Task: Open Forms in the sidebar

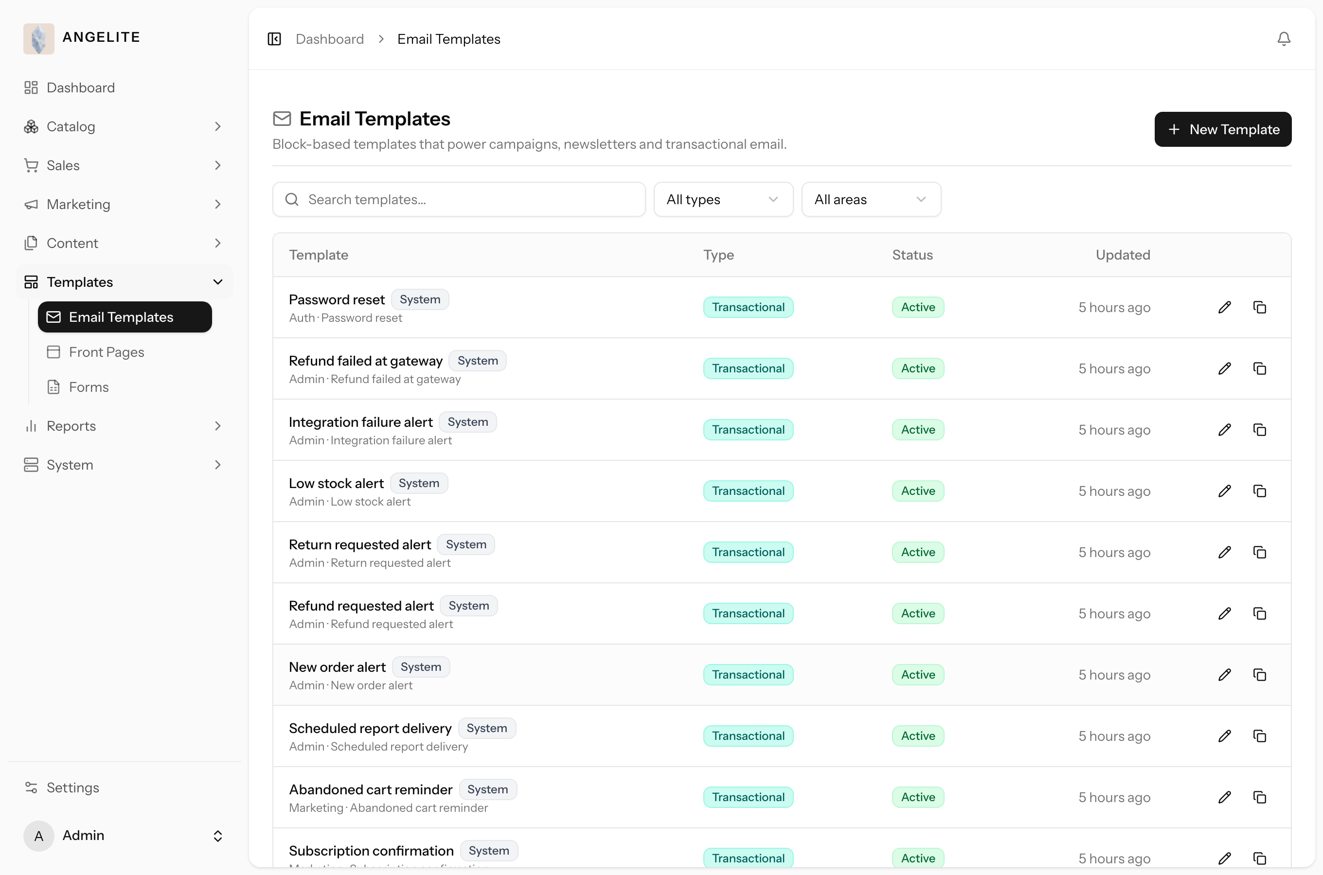Action: [x=125, y=387]
